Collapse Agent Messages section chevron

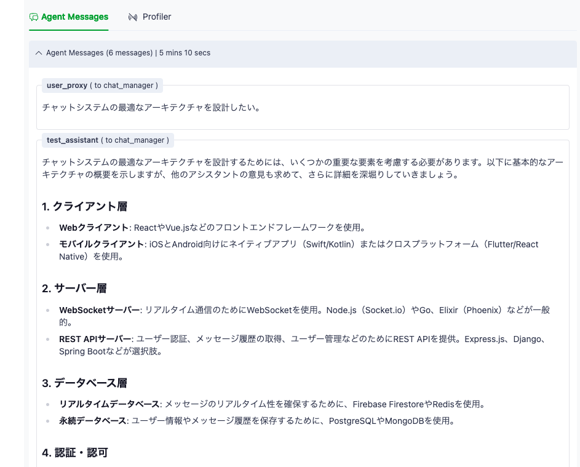point(39,53)
